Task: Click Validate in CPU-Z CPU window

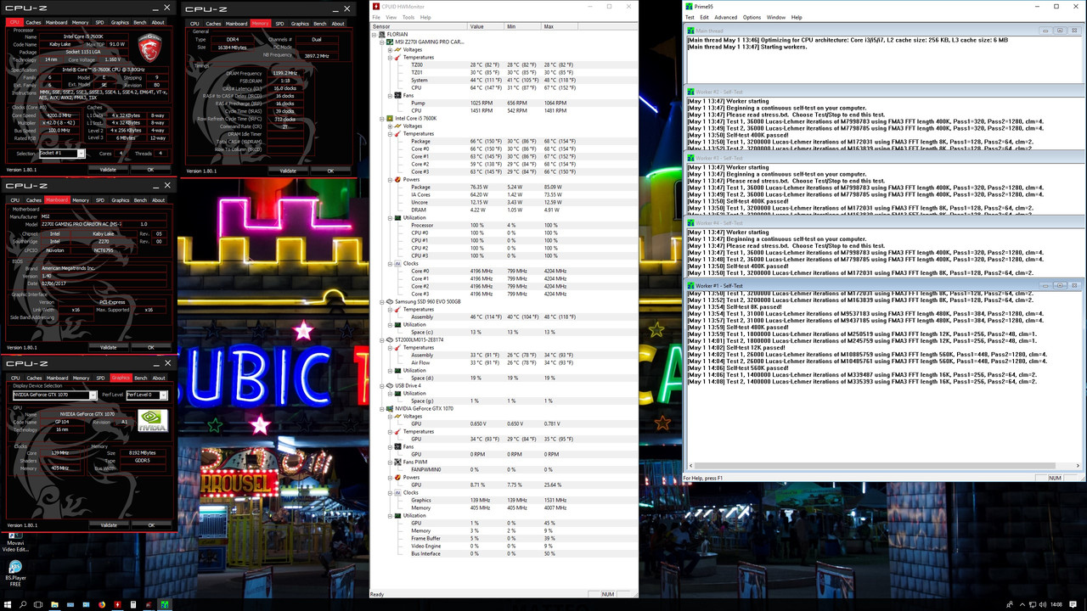Action: pyautogui.click(x=108, y=169)
